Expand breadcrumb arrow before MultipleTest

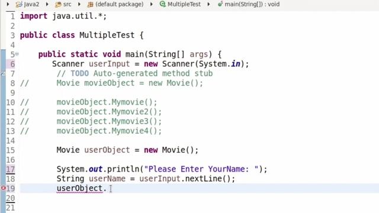(x=152, y=4)
